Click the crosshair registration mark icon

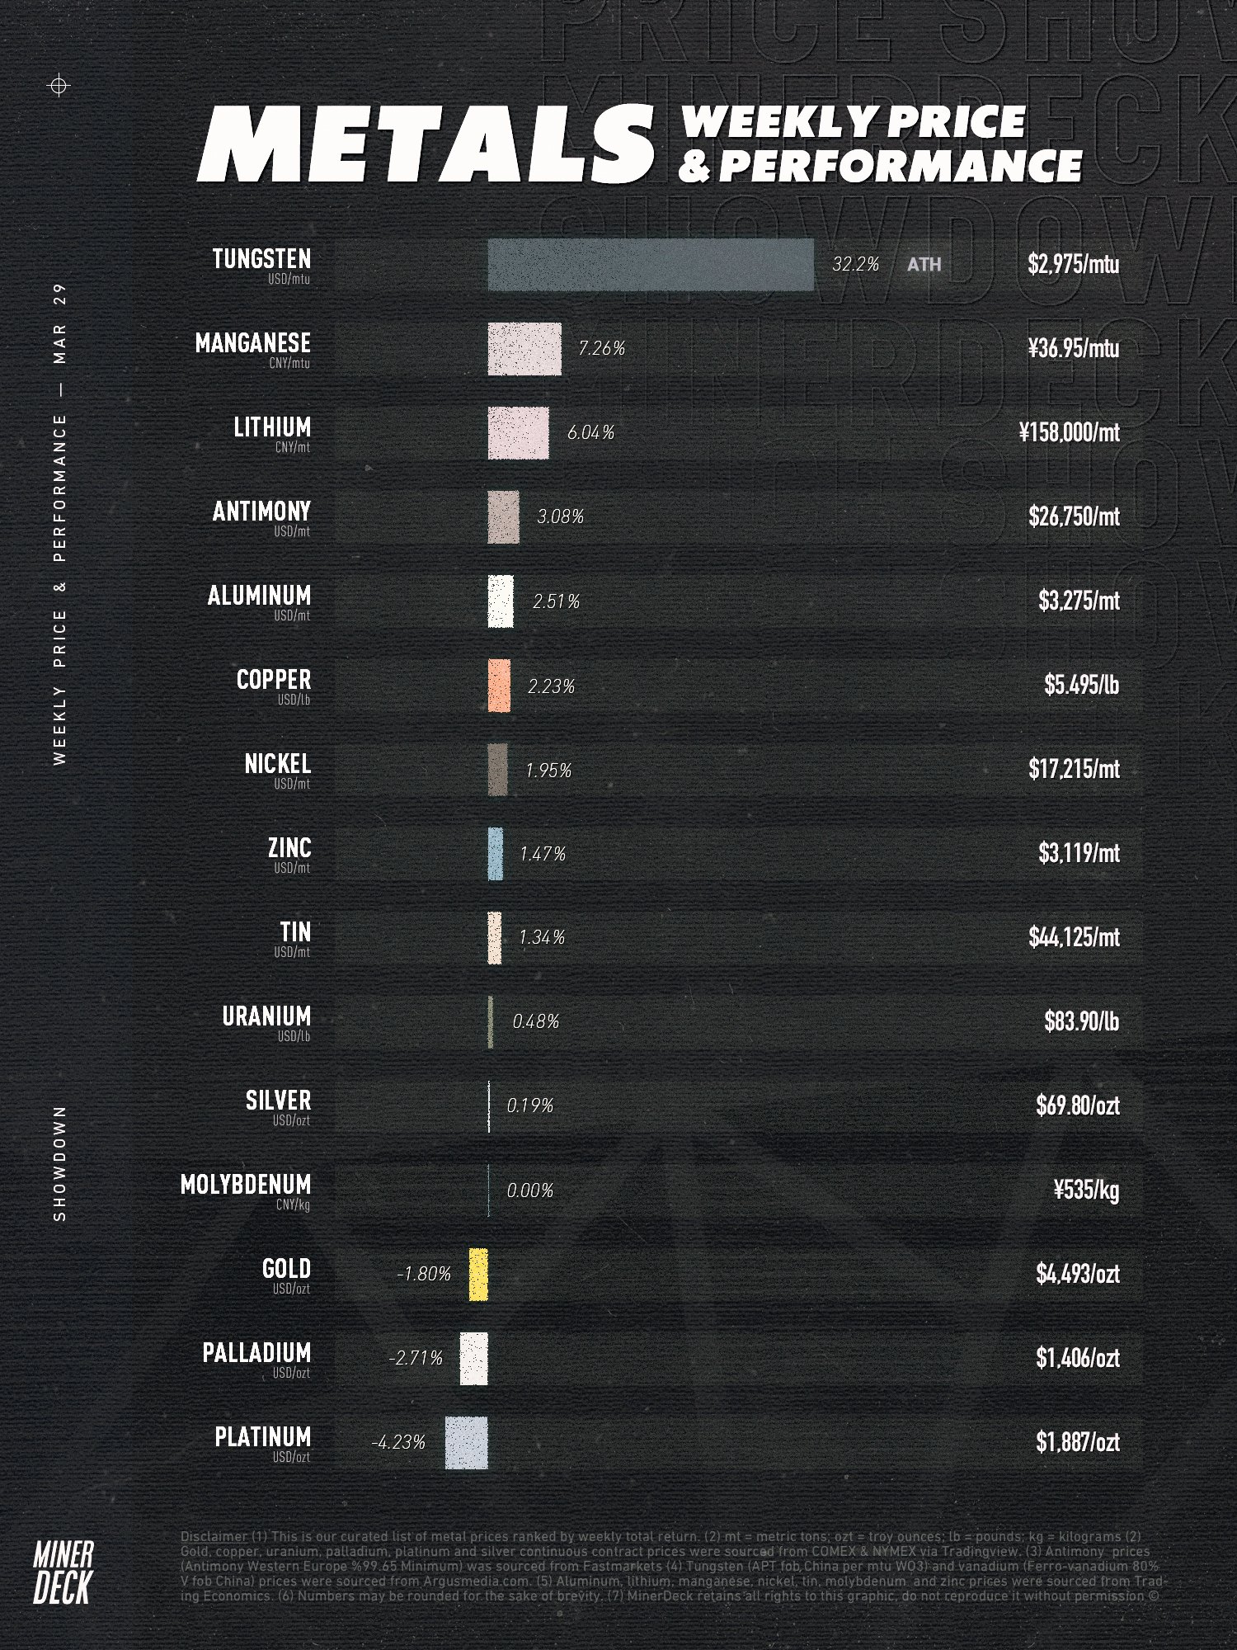click(59, 86)
